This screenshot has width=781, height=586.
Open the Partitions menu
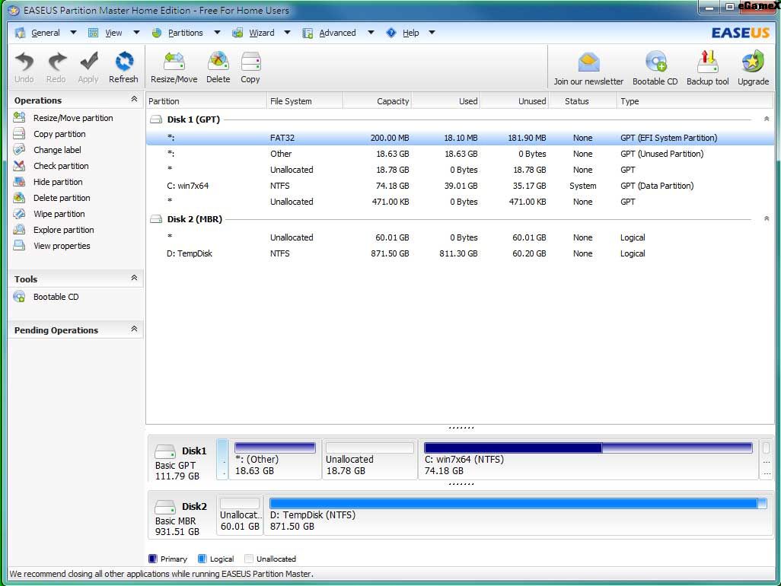[185, 33]
